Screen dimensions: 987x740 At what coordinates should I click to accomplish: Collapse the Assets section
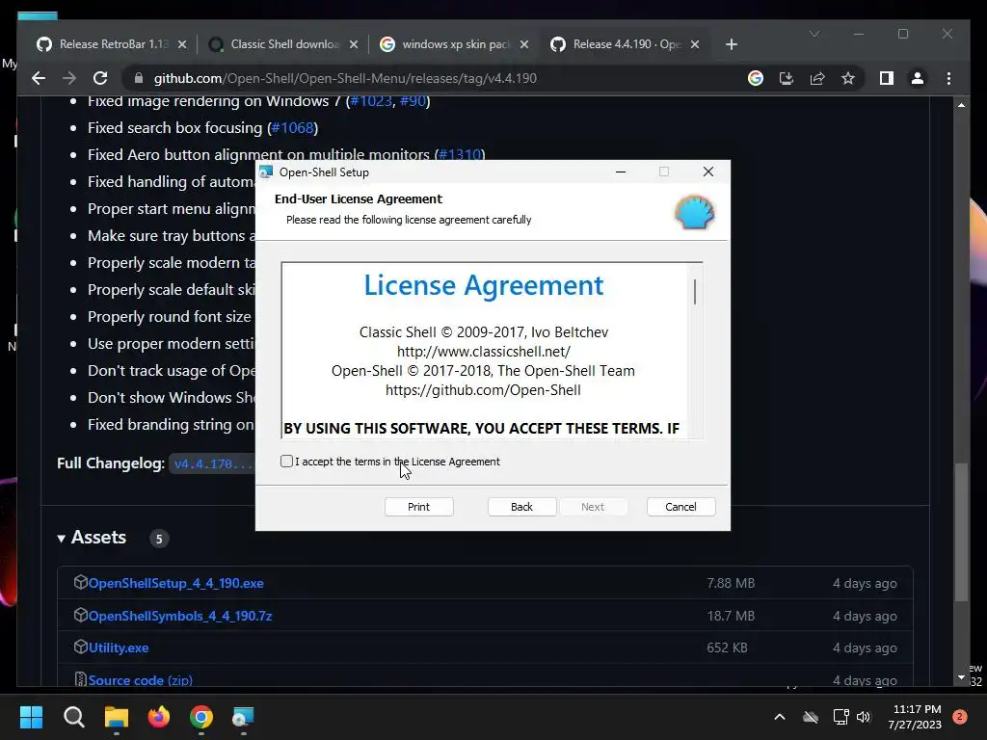pyautogui.click(x=92, y=538)
